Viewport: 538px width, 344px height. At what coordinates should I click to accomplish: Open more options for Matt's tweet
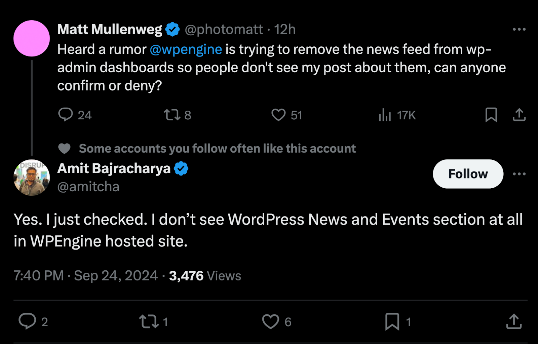519,29
